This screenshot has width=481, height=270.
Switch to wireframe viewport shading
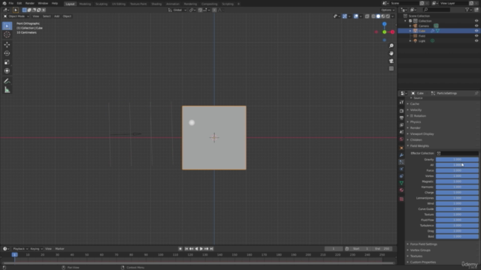pos(374,16)
